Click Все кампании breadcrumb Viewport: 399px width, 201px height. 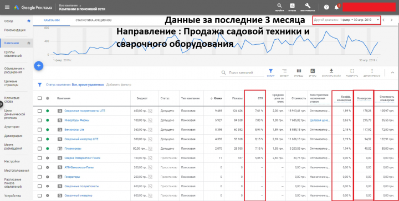pyautogui.click(x=69, y=5)
